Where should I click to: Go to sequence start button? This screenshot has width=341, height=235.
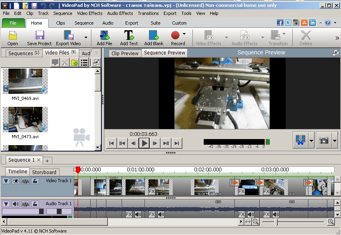point(112,143)
